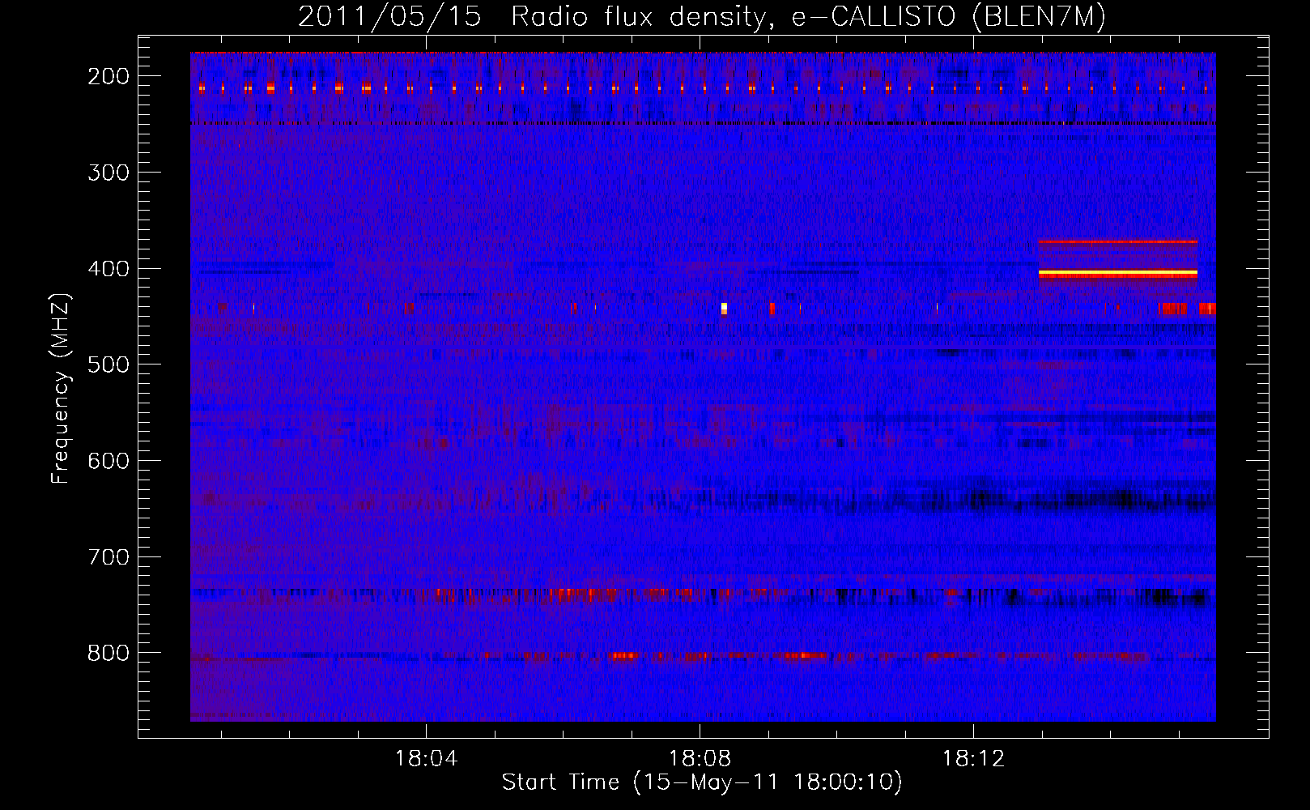The image size is (1310, 810).
Task: Select the 800 frequency tick label
Action: [x=108, y=653]
